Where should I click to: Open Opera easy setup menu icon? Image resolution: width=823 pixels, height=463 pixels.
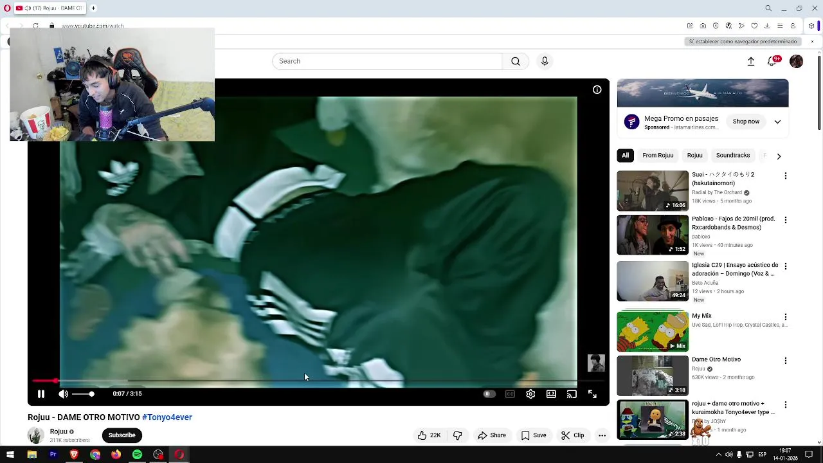pyautogui.click(x=780, y=26)
